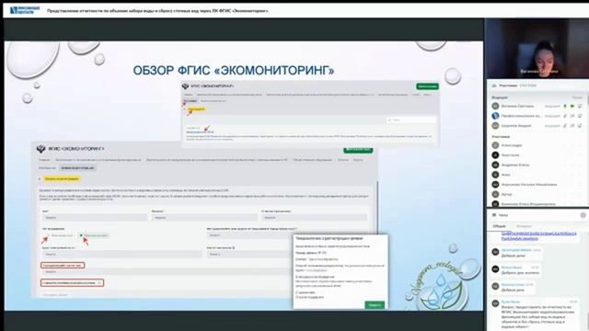Click presenter name Ваганова Светлана in list
The image size is (589, 331).
tap(517, 107)
